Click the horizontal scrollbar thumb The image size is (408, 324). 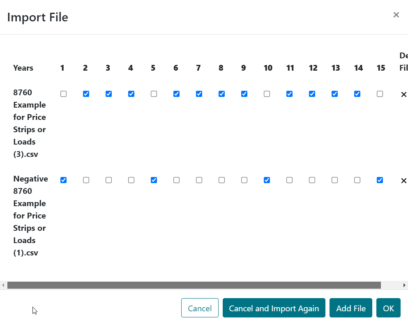193,285
